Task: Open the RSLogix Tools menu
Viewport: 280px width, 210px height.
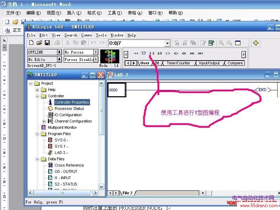Action: [x=101, y=35]
